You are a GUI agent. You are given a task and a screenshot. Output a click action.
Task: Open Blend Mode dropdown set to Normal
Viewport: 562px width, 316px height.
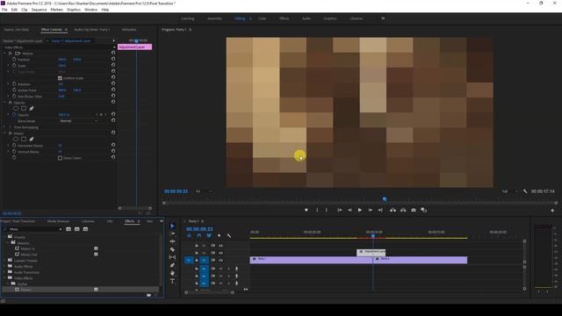coord(78,121)
